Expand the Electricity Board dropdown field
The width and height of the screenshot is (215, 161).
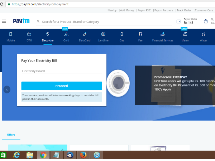click(x=62, y=71)
